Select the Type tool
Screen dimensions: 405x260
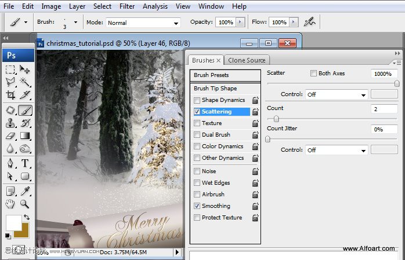(x=25, y=163)
